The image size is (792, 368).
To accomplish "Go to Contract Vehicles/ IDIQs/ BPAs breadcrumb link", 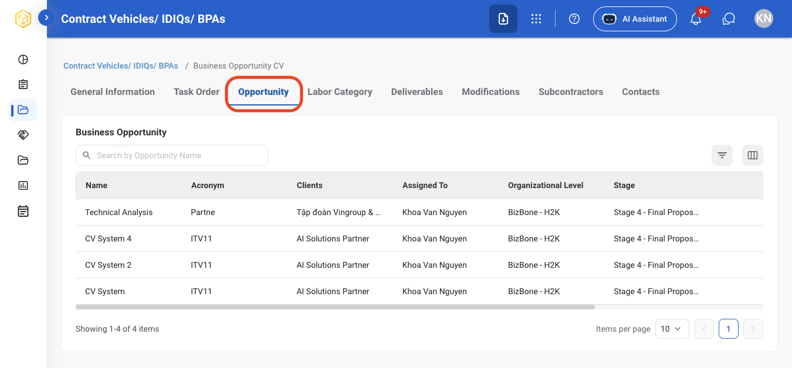I will 121,66.
